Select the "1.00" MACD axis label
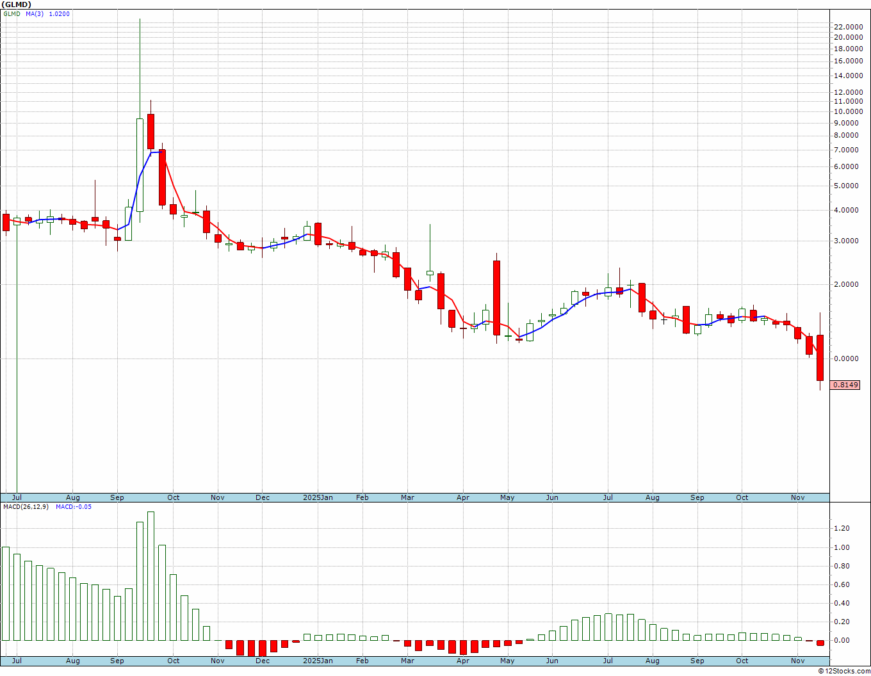The width and height of the screenshot is (871, 676). coord(842,547)
